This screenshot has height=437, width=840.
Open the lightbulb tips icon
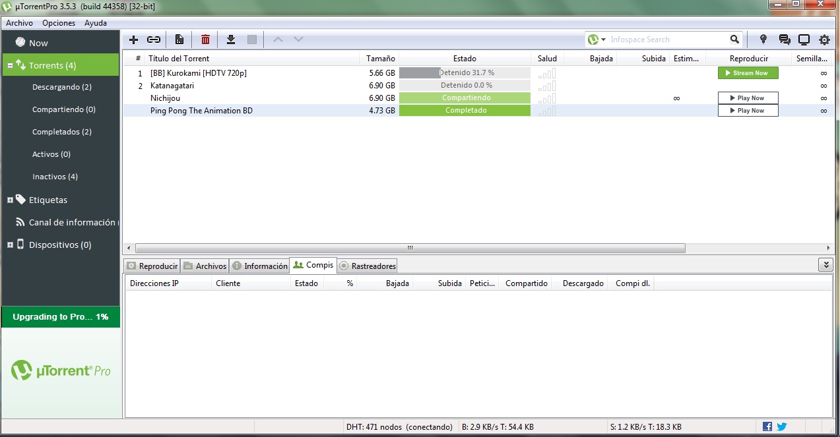click(x=763, y=40)
